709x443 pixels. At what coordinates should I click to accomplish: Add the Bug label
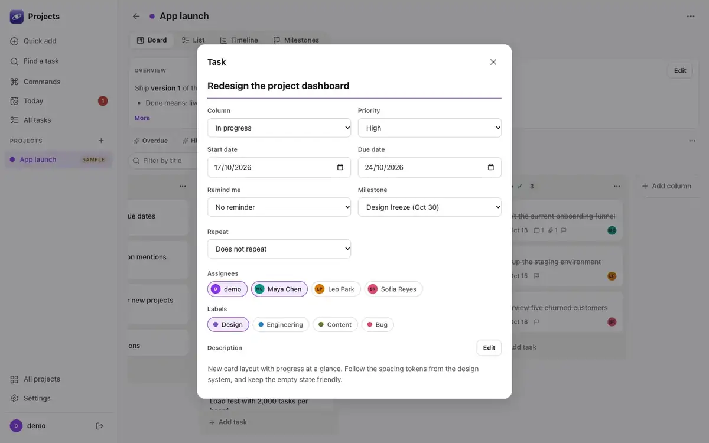pyautogui.click(x=378, y=324)
